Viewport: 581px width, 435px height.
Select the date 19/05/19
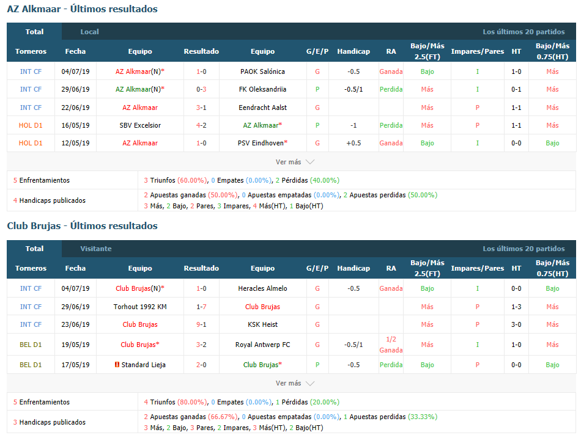(76, 345)
